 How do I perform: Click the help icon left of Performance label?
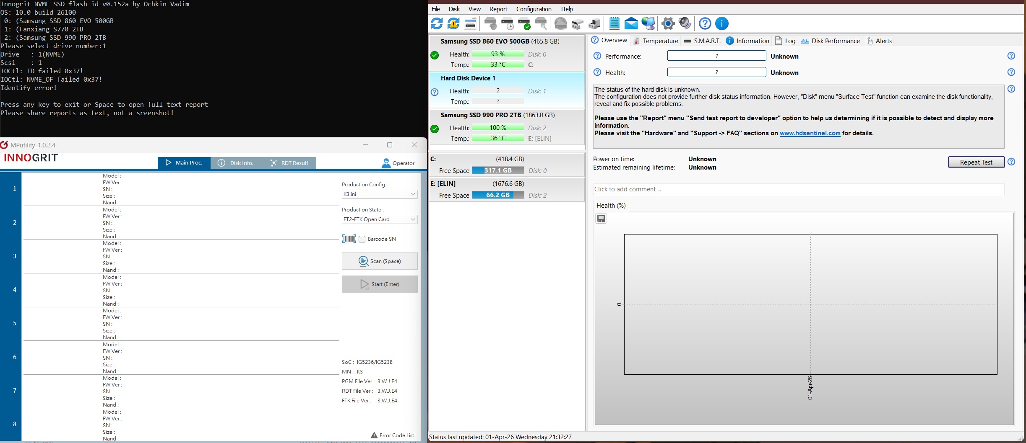[597, 56]
